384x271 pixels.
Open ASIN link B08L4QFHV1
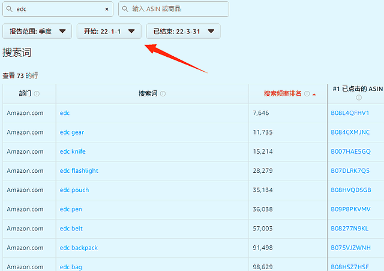(350, 113)
